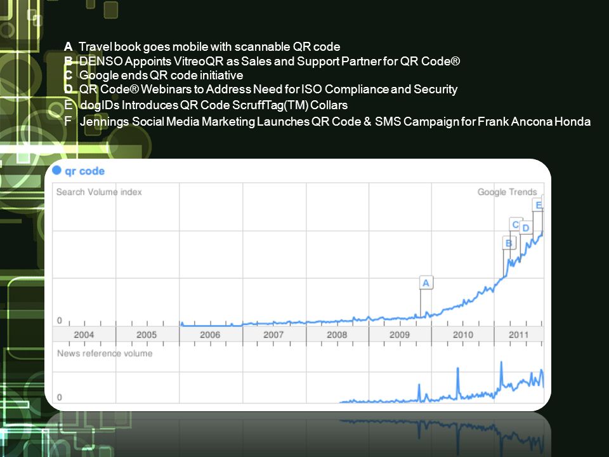Viewport: 609px width, 457px height.
Task: Click the 2005 year label on timeline
Action: coord(147,334)
